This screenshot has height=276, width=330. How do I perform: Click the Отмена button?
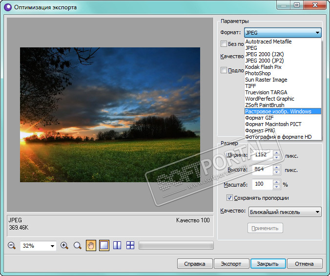pyautogui.click(x=305, y=264)
